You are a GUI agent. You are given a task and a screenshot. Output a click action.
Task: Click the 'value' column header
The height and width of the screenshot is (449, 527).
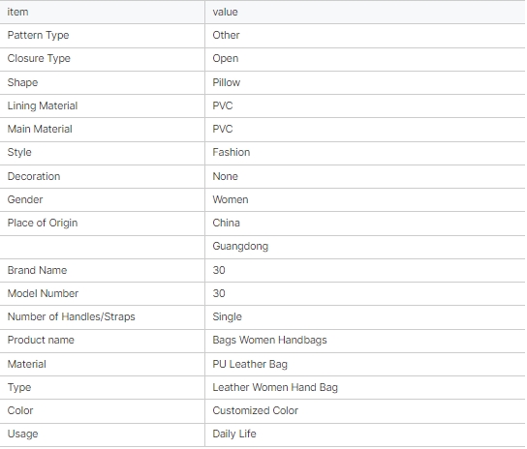(x=225, y=12)
